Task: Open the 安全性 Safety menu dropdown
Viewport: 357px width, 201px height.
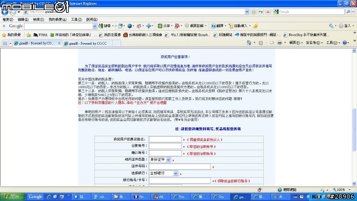Action: click(314, 42)
